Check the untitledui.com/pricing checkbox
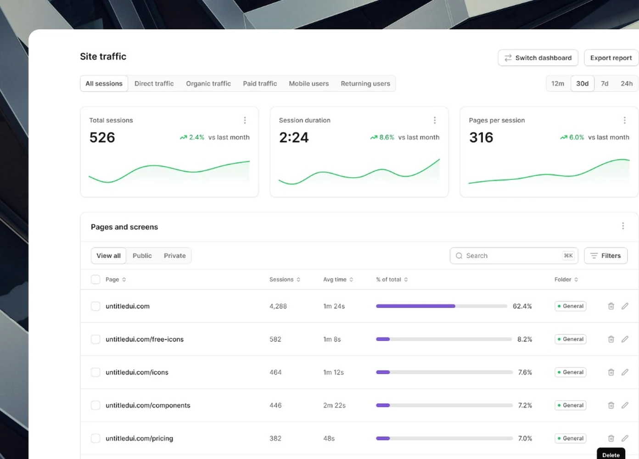This screenshot has width=639, height=459. (95, 438)
